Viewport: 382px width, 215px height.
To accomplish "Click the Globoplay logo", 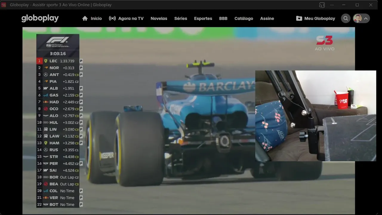I will pyautogui.click(x=40, y=18).
